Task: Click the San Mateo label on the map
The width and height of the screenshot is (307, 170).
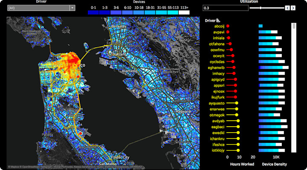Action: coord(107,164)
